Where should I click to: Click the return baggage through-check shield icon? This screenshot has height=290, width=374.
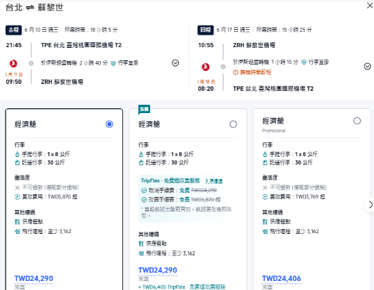(304, 62)
